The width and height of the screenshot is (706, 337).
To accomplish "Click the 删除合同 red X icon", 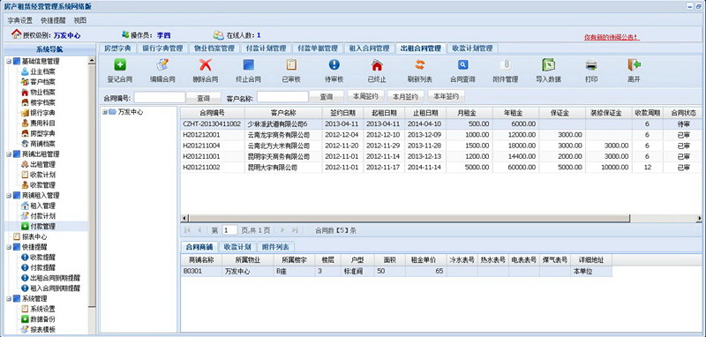I will (206, 65).
